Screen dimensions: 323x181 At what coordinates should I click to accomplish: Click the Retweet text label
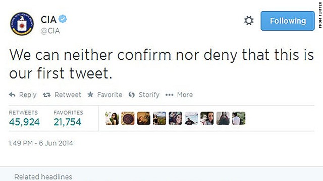[68, 95]
